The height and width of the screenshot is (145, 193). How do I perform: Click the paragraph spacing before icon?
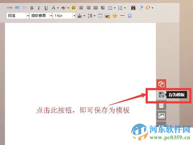80,16
